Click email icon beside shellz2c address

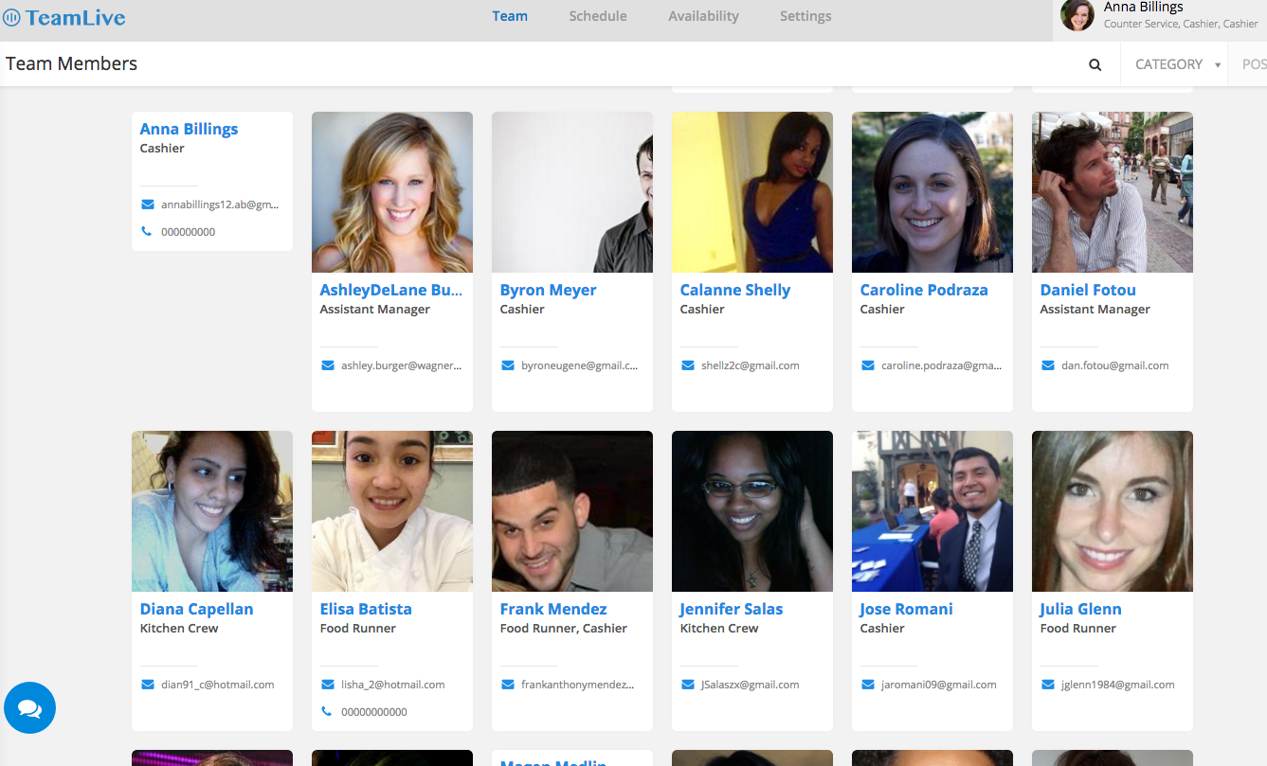(x=687, y=365)
